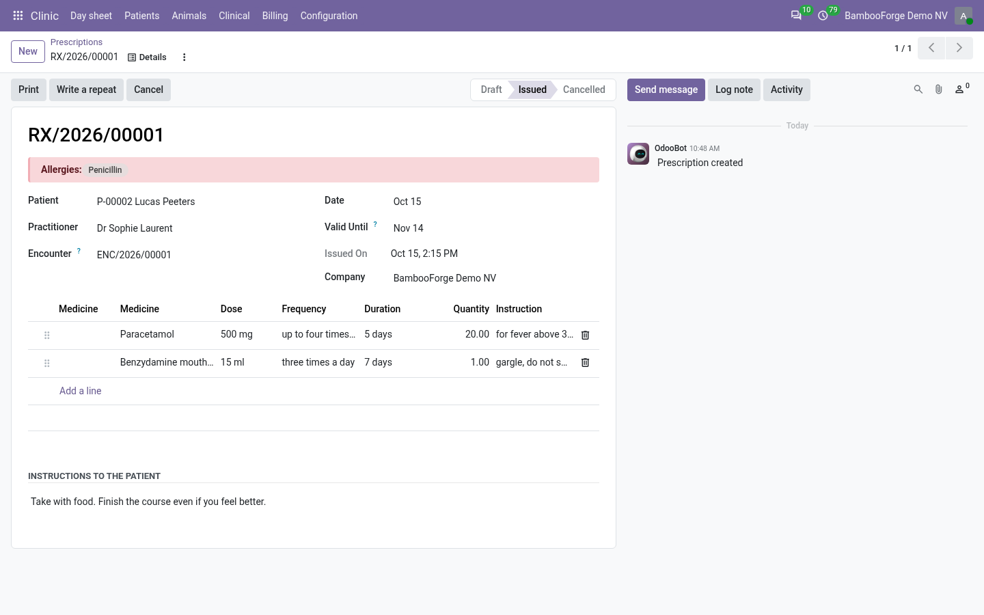Delete the Benzydamine mouthwash line
The height and width of the screenshot is (615, 984).
pos(585,362)
